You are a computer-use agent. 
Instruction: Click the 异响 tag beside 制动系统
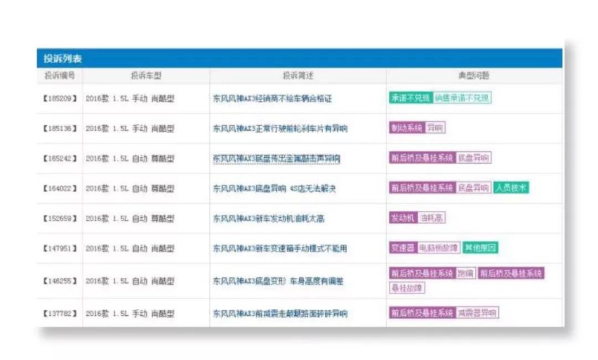tap(435, 128)
